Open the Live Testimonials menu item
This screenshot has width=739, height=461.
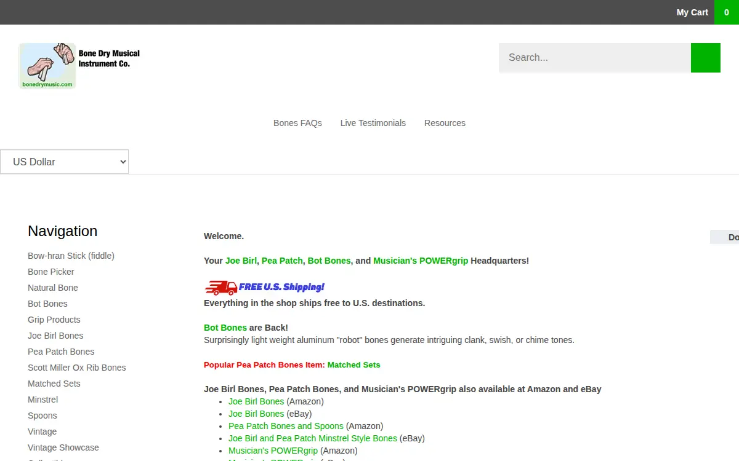coord(373,123)
